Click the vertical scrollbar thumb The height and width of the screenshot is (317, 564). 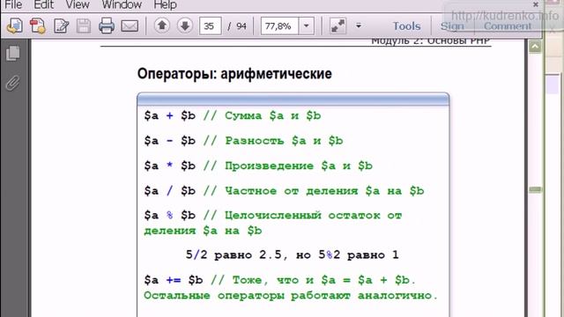coord(535,189)
